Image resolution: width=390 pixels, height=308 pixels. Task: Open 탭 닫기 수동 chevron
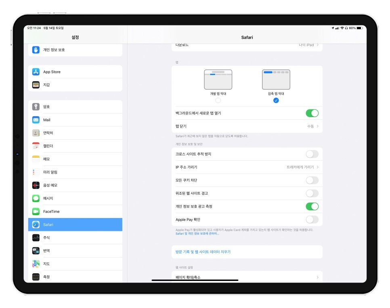[318, 126]
